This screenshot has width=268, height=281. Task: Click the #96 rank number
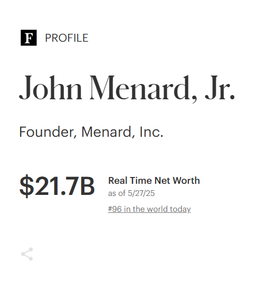tap(115, 209)
